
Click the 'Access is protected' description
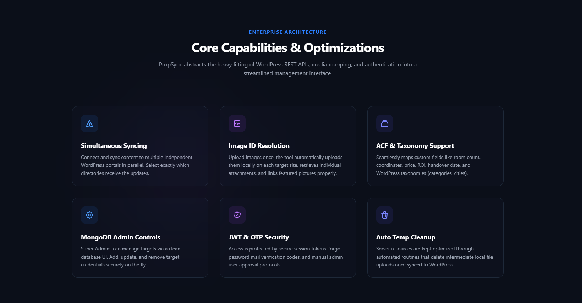[286, 257]
